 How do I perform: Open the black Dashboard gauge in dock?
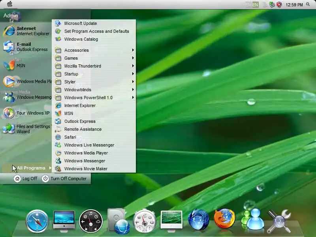click(x=91, y=221)
